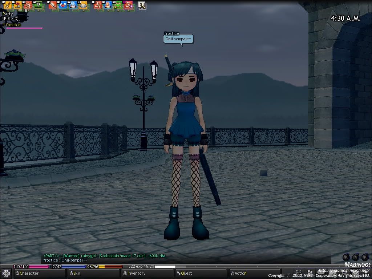Use the F5 sword attack skill
Viewport: 372px width, 279px height.
[x=52, y=5]
